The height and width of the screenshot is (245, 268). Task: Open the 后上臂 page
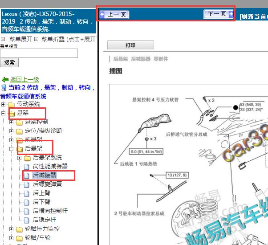(41, 193)
